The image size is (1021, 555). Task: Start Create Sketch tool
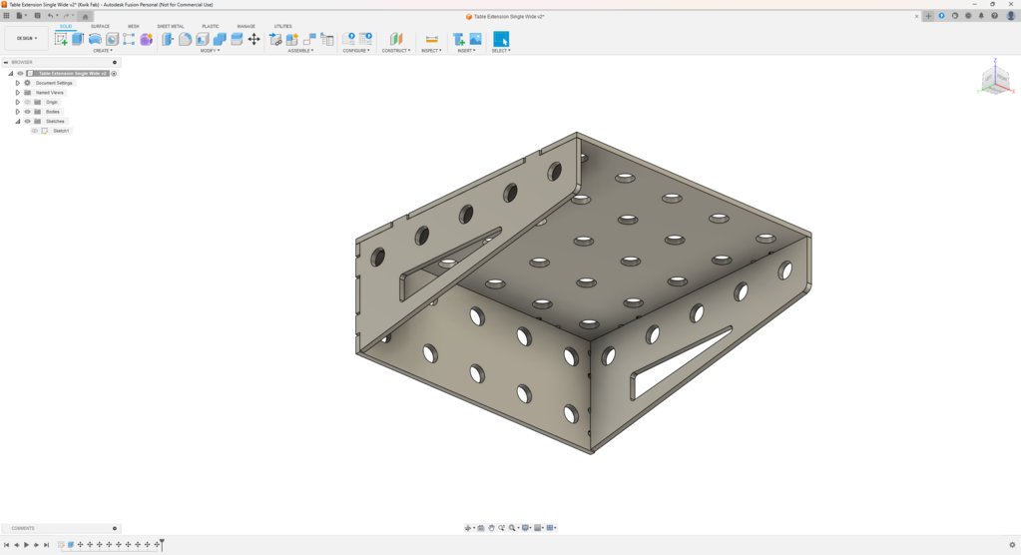(x=61, y=39)
